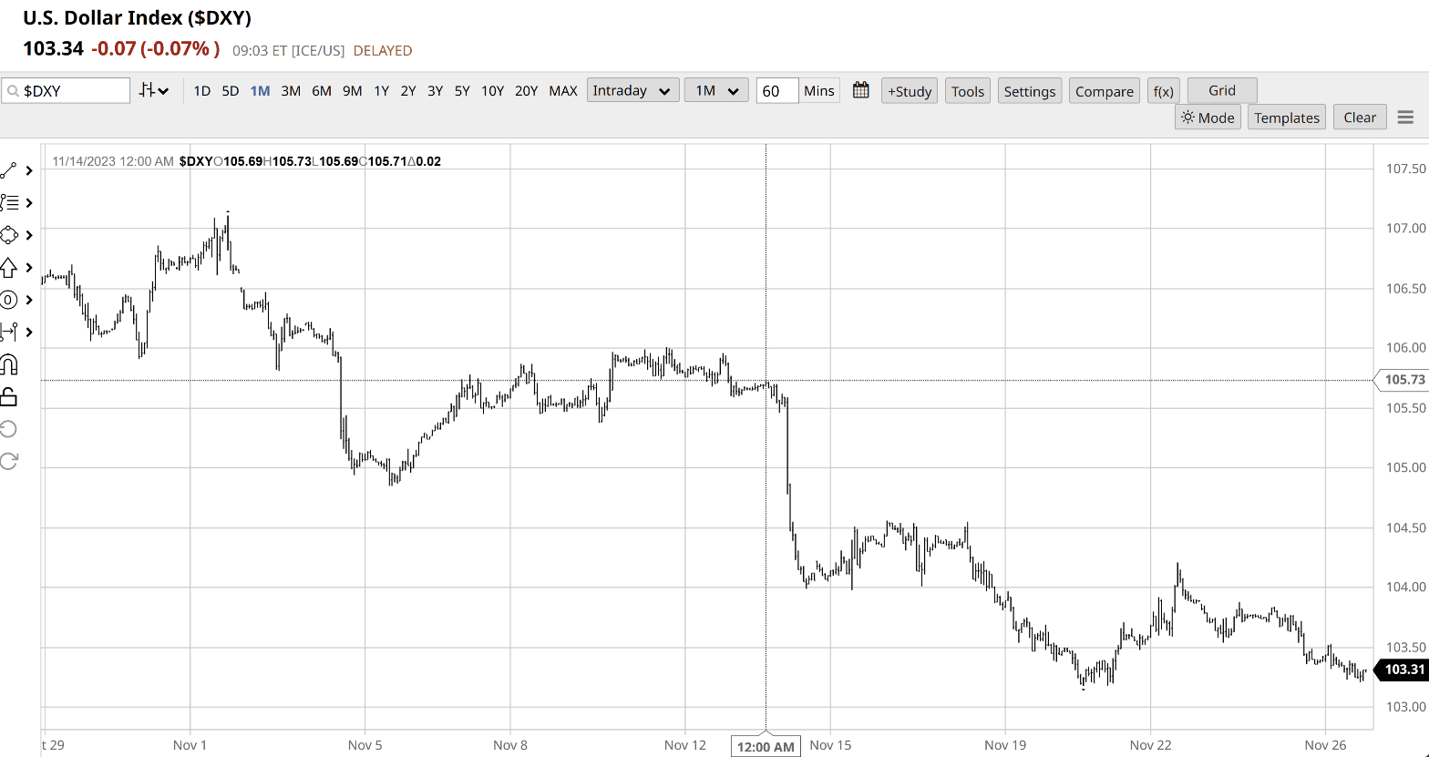Click the 105.73 crosshair price label
1429x757 pixels.
1403,380
